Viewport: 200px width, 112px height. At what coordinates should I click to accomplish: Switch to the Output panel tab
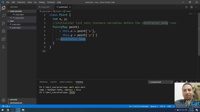(53, 82)
